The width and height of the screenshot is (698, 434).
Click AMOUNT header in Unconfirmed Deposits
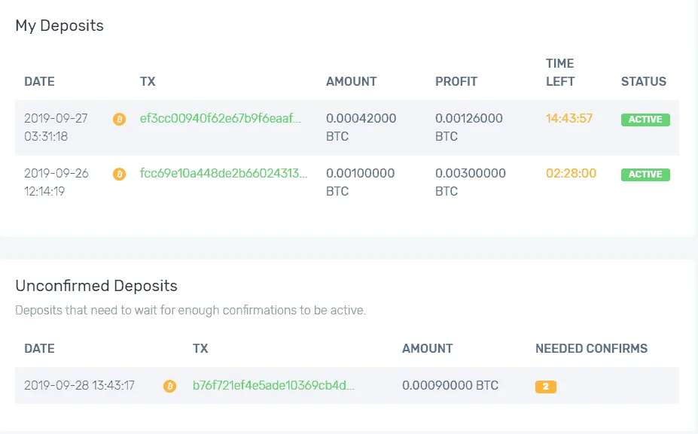tap(428, 348)
